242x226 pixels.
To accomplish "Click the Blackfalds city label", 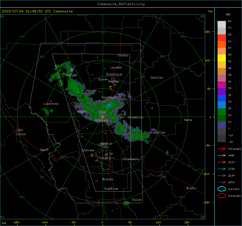I will tap(114, 74).
